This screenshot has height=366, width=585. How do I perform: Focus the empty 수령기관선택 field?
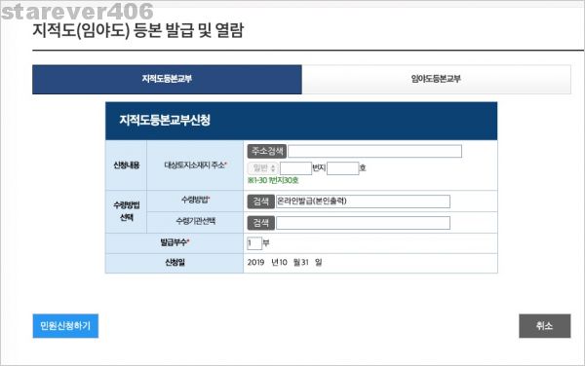coord(363,223)
